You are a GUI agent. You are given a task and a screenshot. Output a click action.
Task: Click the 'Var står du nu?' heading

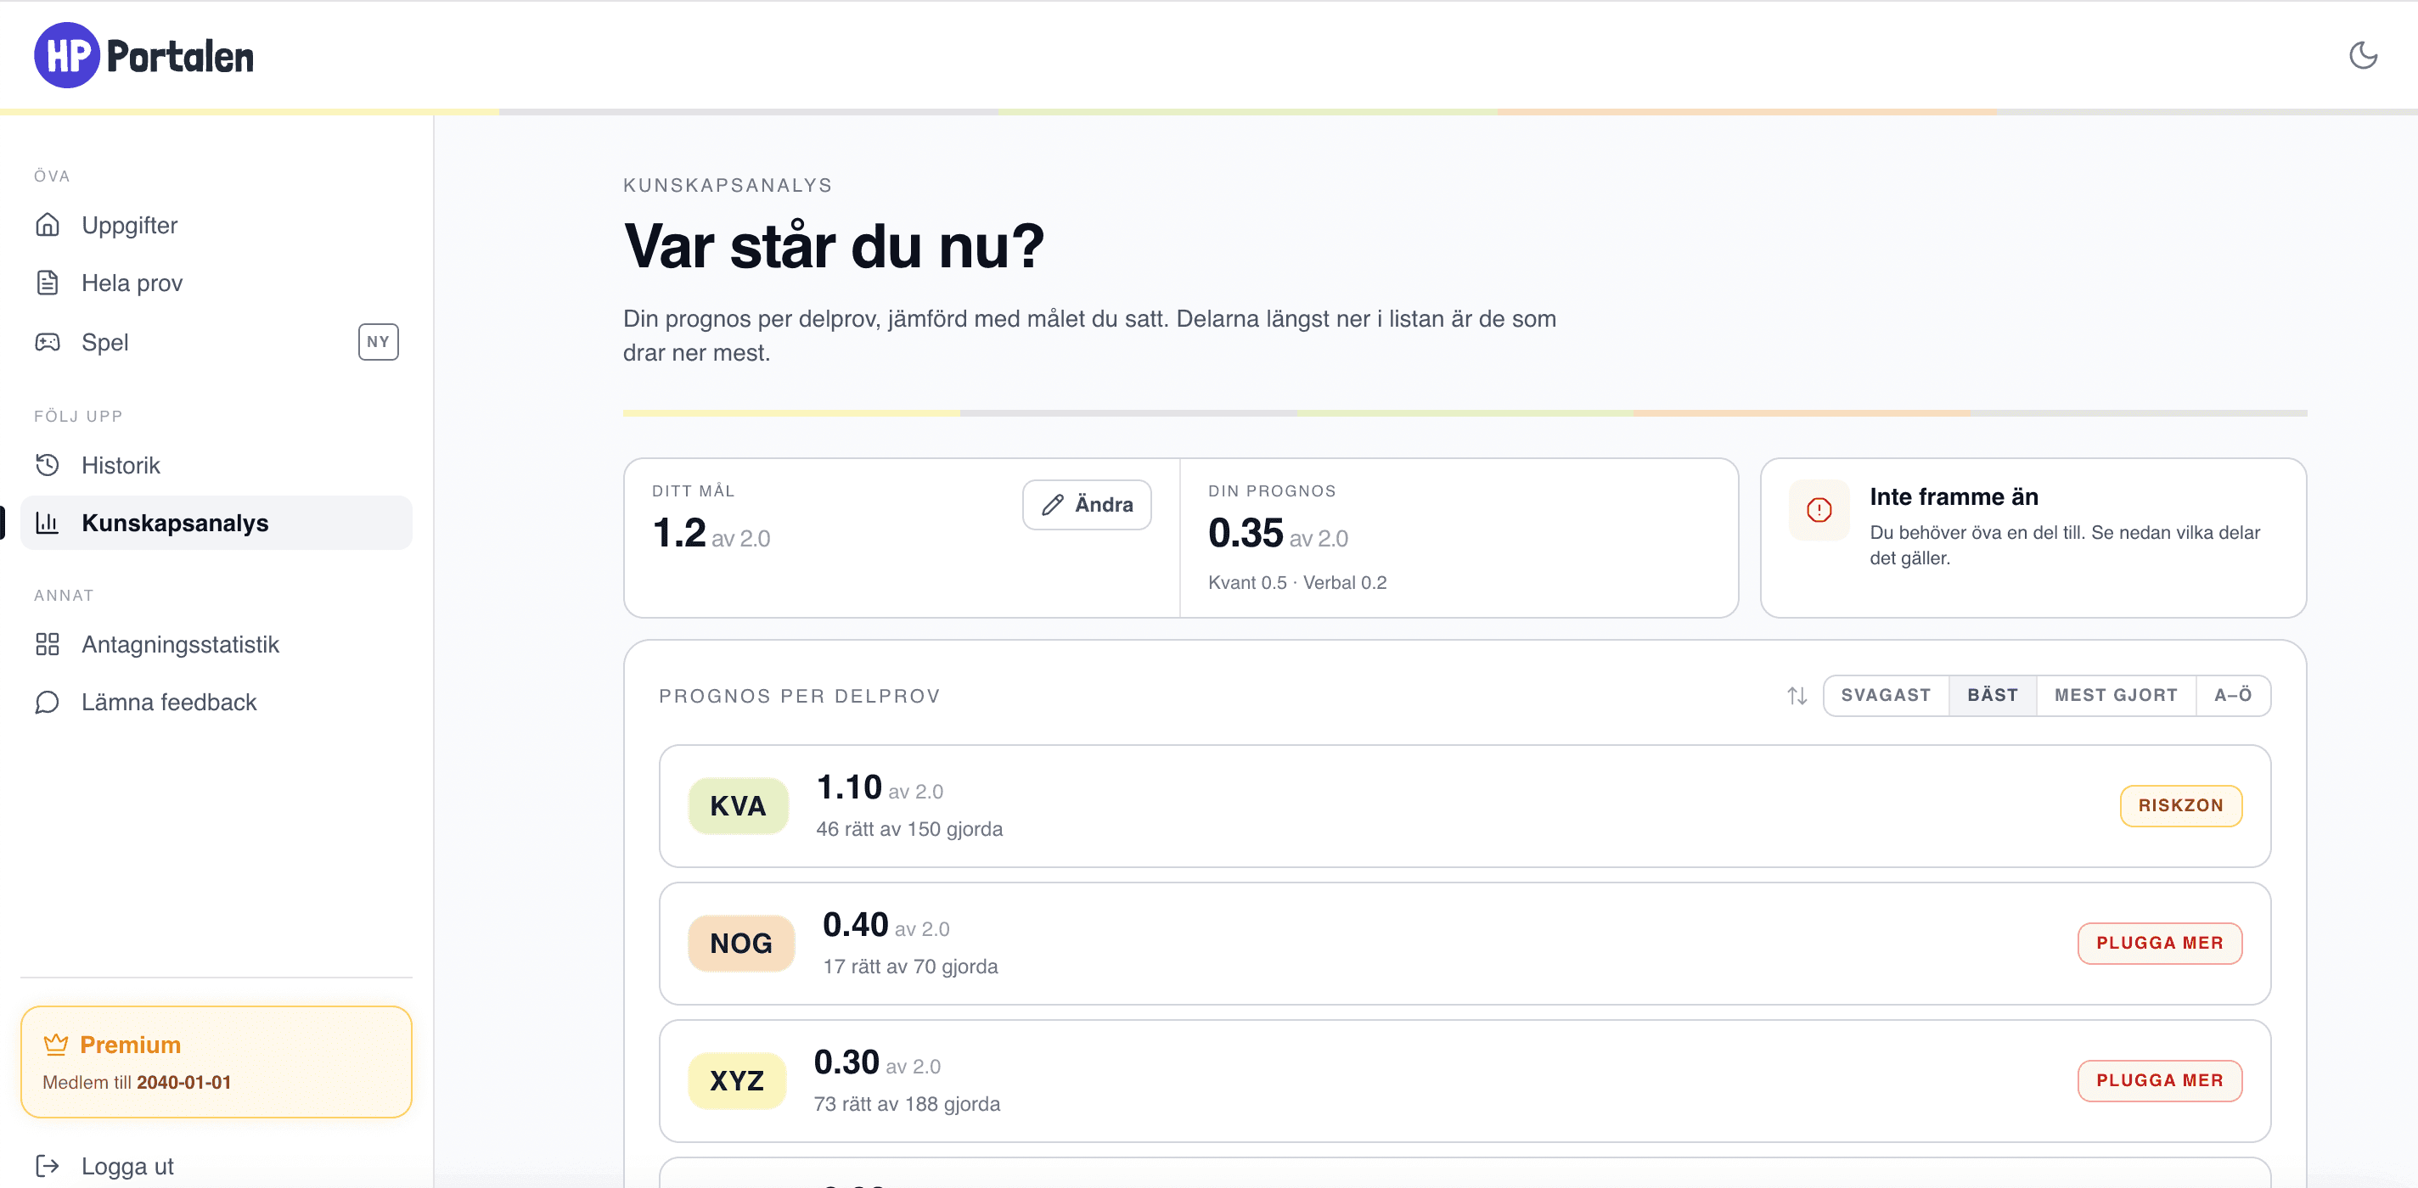click(834, 246)
